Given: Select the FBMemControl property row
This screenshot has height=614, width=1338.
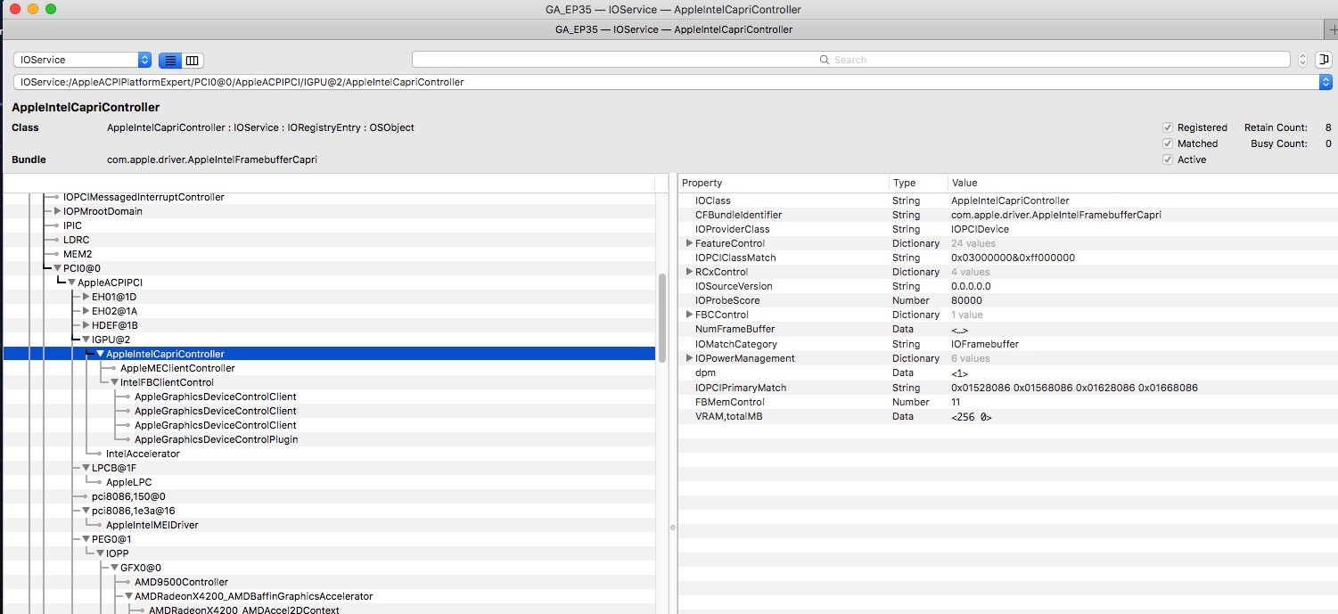Looking at the screenshot, I should (x=1007, y=402).
